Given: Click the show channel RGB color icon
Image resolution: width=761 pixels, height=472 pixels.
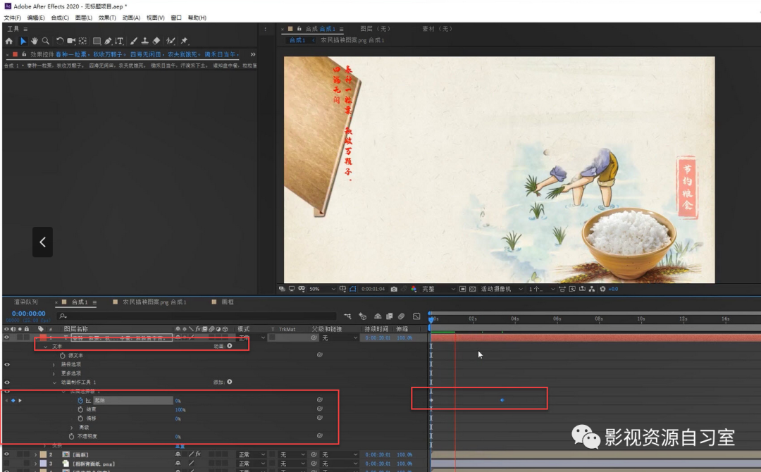Looking at the screenshot, I should click(414, 289).
